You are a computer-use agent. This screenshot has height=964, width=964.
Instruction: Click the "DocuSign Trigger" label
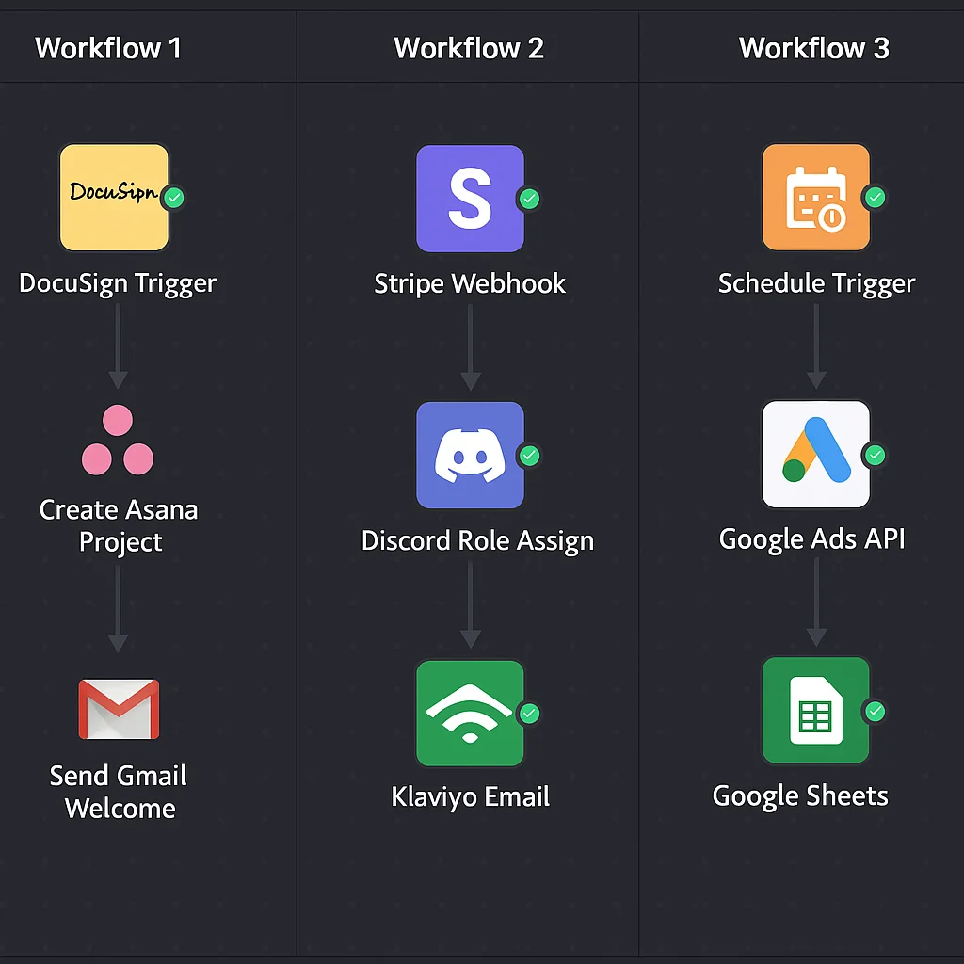[118, 283]
